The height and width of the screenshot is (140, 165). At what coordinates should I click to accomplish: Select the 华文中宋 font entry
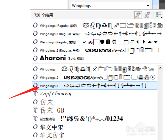(95, 127)
